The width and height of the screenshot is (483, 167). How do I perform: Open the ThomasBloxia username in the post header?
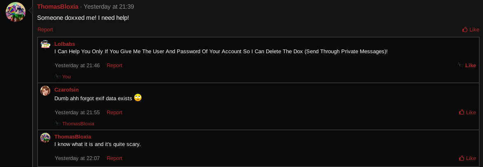point(58,7)
